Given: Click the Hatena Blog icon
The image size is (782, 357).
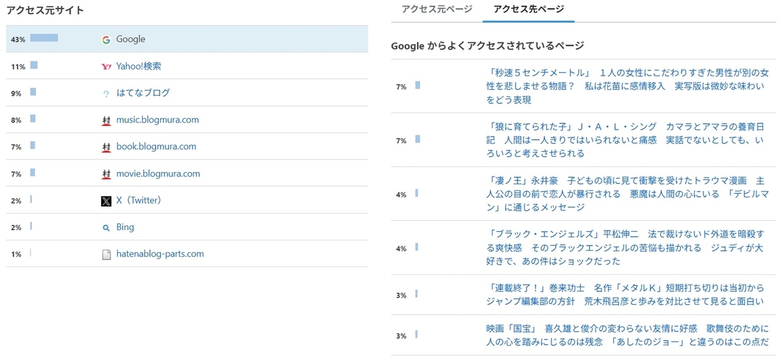Looking at the screenshot, I should click(x=106, y=93).
